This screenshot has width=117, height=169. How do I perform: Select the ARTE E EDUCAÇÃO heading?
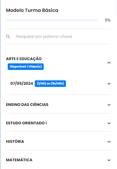coord(24,59)
